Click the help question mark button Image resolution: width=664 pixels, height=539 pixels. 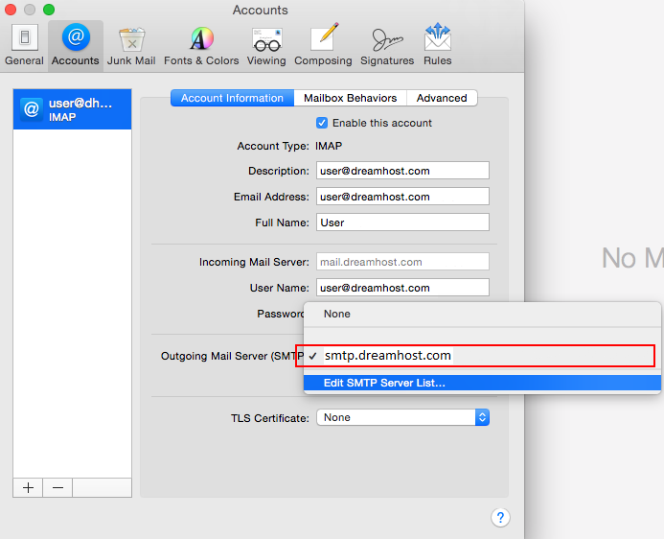[500, 517]
